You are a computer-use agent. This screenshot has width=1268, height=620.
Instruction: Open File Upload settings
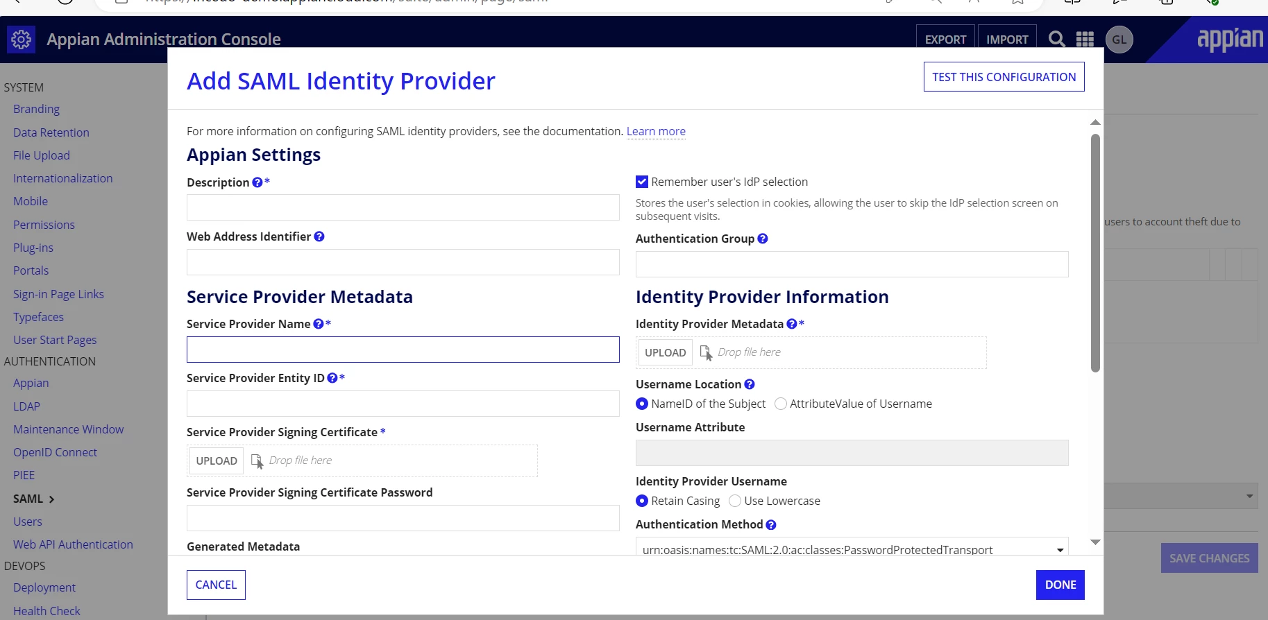tap(42, 155)
